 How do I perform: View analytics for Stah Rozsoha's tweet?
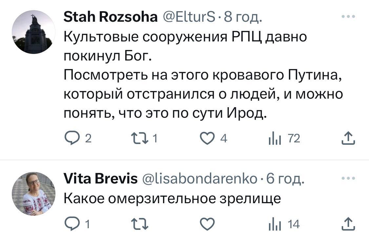tap(273, 139)
